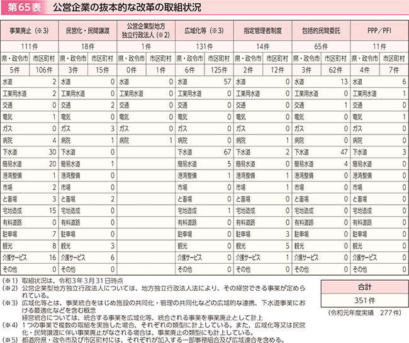Click 下水道 value 47 under 包括的民間委託
The image size is (409, 343).
[344, 152]
